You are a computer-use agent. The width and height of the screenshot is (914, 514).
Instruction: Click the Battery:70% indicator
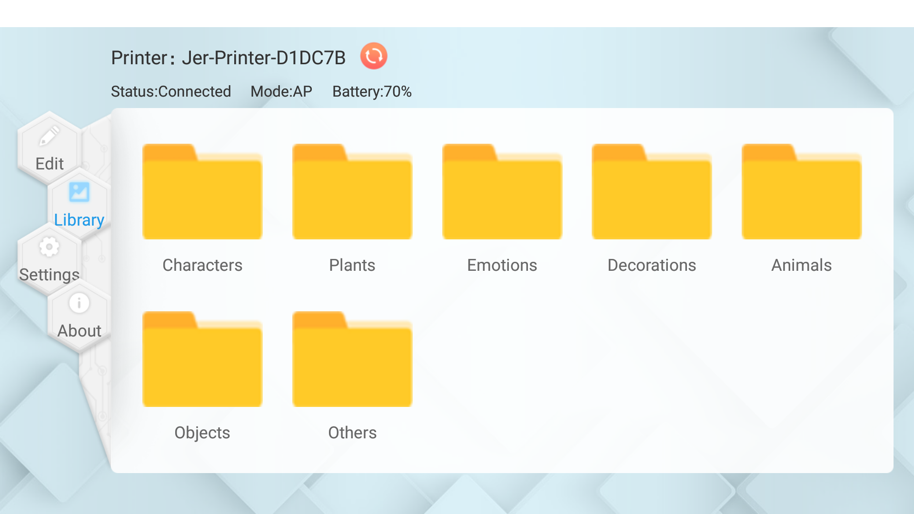(372, 91)
